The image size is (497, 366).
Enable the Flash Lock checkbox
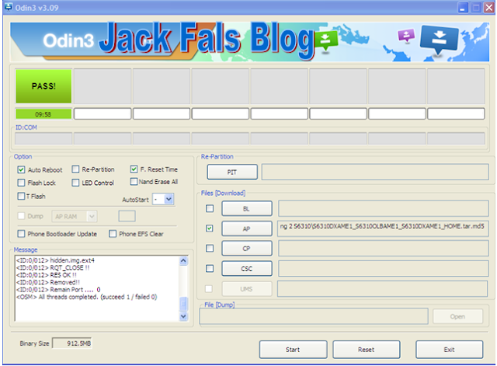(x=21, y=183)
